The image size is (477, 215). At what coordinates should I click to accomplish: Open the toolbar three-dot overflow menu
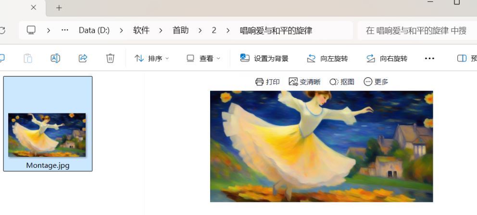[x=429, y=58]
